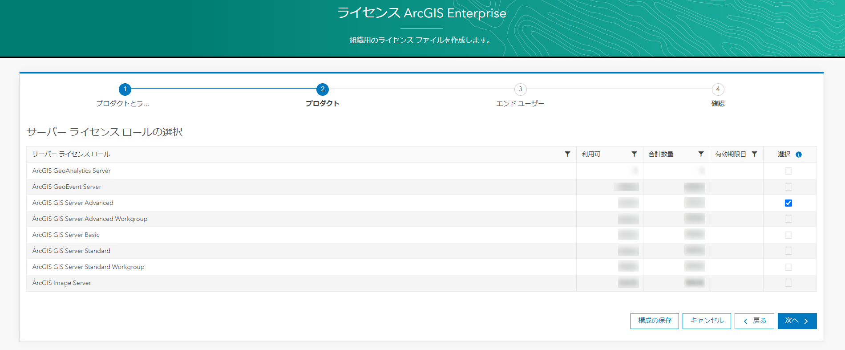The height and width of the screenshot is (350, 845).
Task: Check the ArcGIS GeoAnalytics Server checkbox
Action: pyautogui.click(x=788, y=171)
